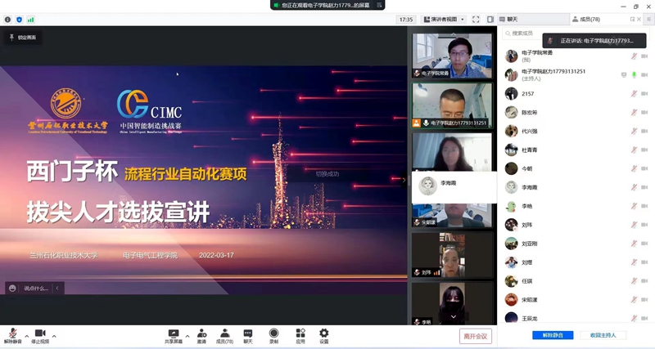Open the menu icon on the screen-sharing banner

[x=379, y=5]
